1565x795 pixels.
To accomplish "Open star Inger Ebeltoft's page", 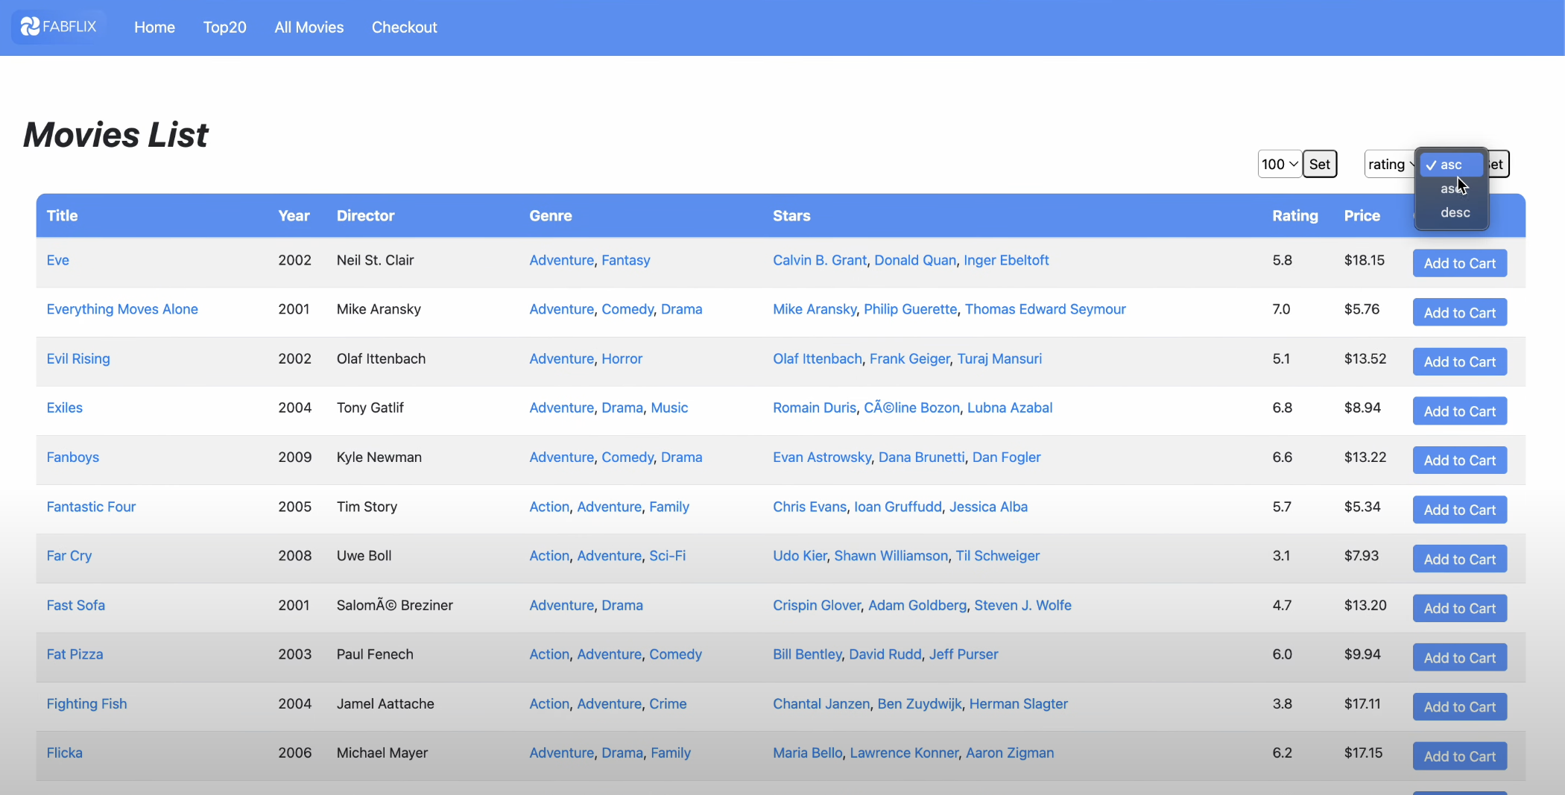I will click(1006, 260).
